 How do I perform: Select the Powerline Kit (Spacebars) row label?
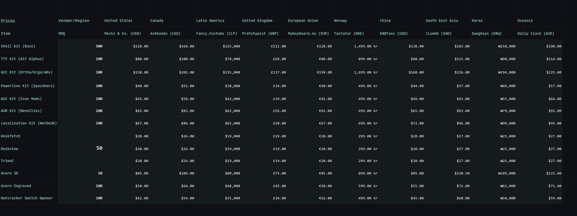28,86
